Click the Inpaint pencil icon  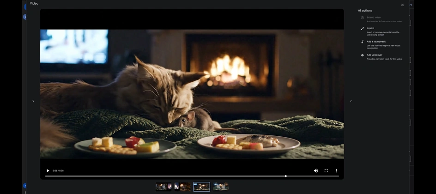click(363, 28)
